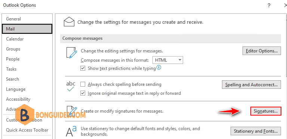This screenshot has width=287, height=139.
Task: Click the signature pencil-page icon
Action: (x=72, y=111)
